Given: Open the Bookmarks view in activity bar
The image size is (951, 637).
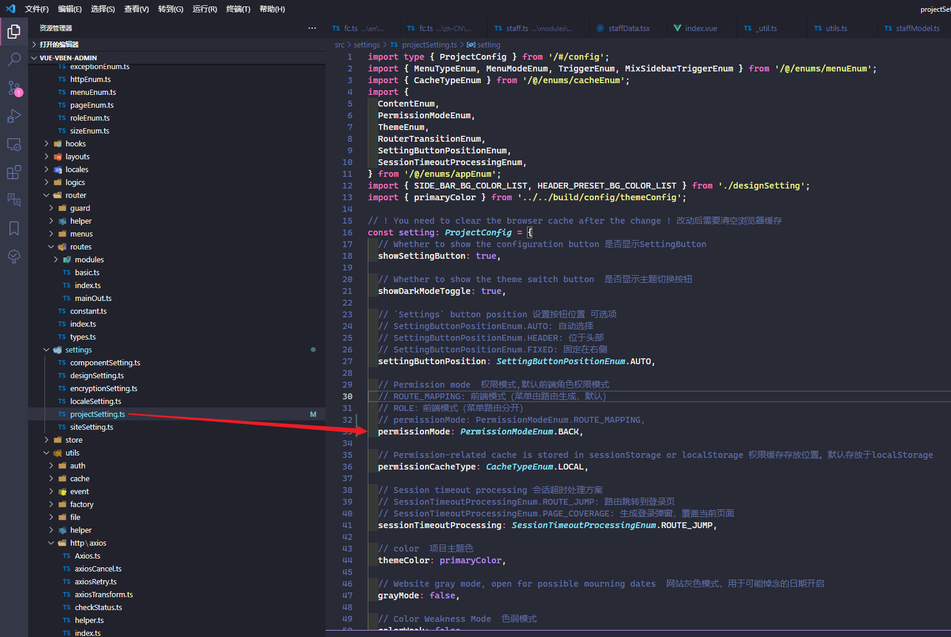Looking at the screenshot, I should pyautogui.click(x=14, y=228).
